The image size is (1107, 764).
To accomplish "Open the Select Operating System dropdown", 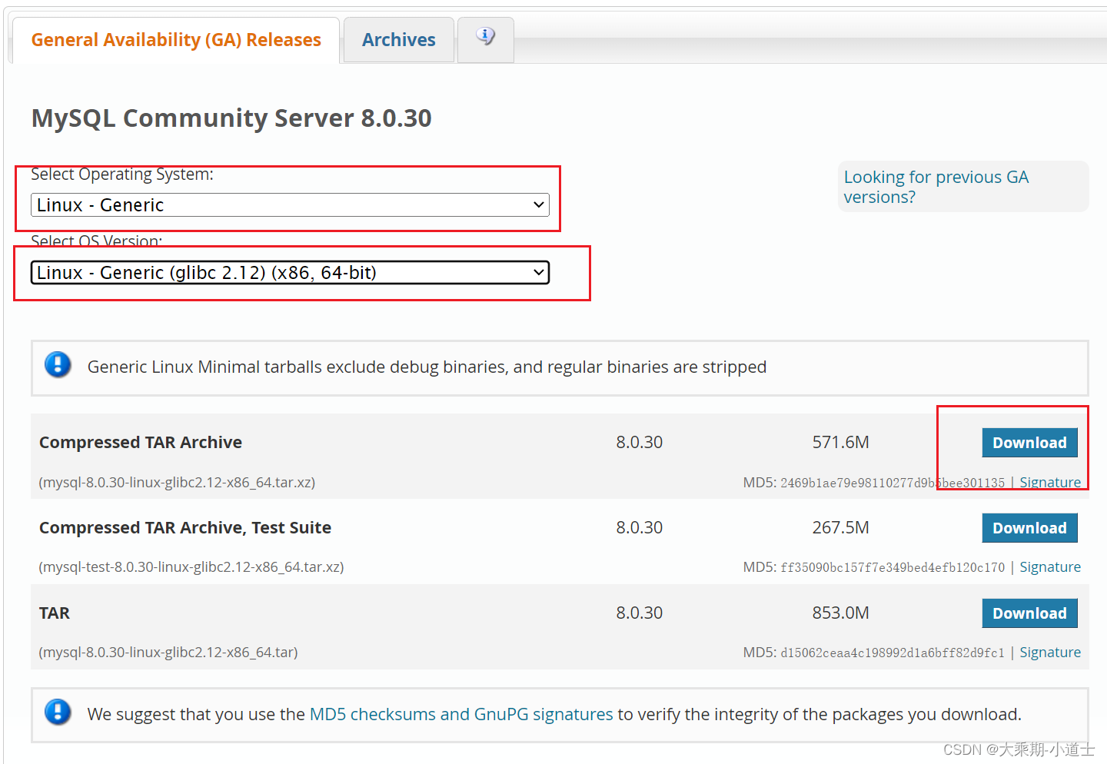I will coord(290,205).
